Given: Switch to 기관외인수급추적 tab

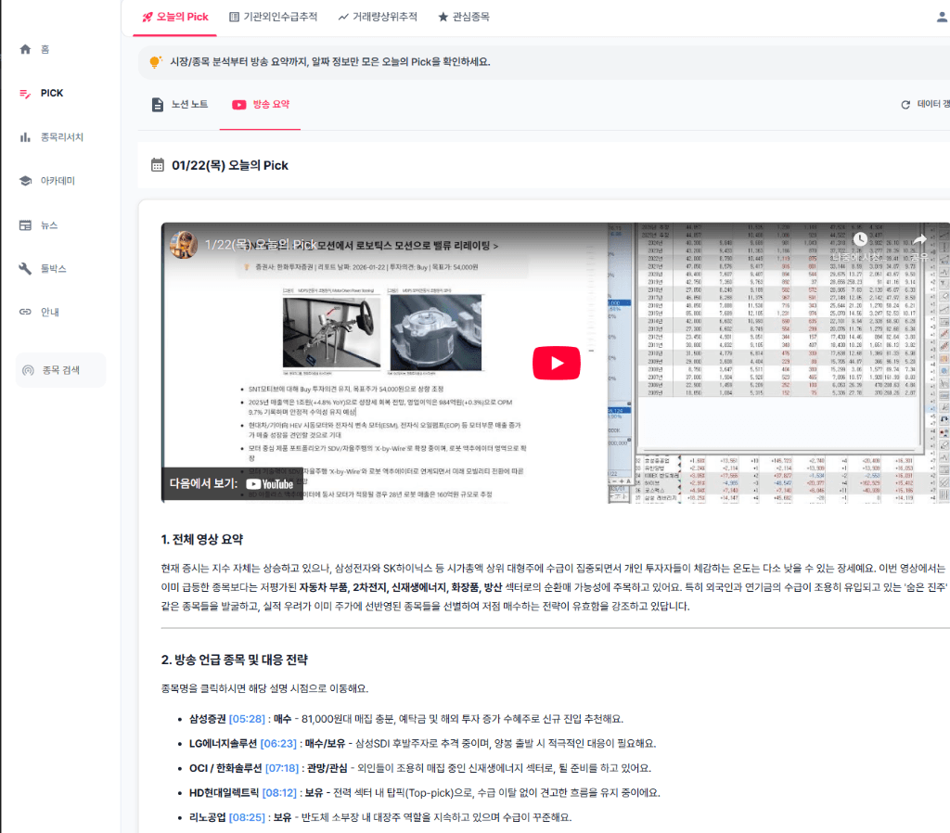Looking at the screenshot, I should pos(274,17).
